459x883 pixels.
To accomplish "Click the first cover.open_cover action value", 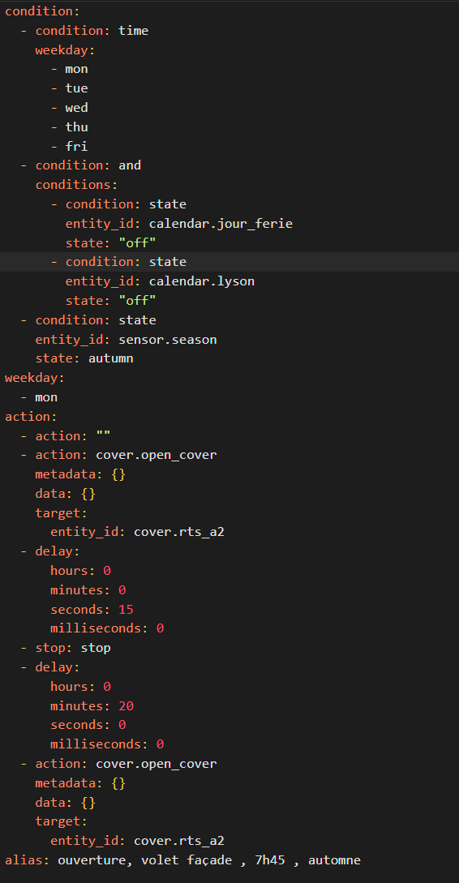I will tap(156, 455).
